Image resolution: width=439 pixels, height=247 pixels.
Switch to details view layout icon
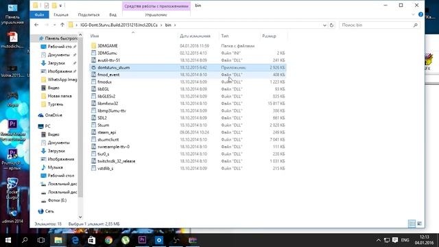[412, 224]
